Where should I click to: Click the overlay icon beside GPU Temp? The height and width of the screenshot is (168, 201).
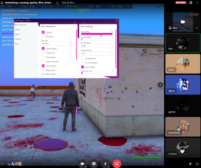[161, 7]
